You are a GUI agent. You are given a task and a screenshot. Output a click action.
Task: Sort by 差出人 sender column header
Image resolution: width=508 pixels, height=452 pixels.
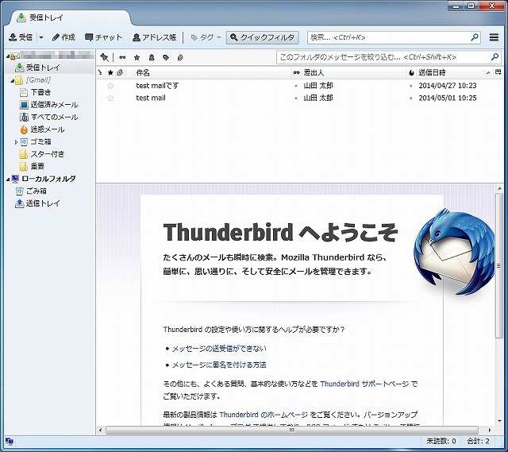(354, 72)
